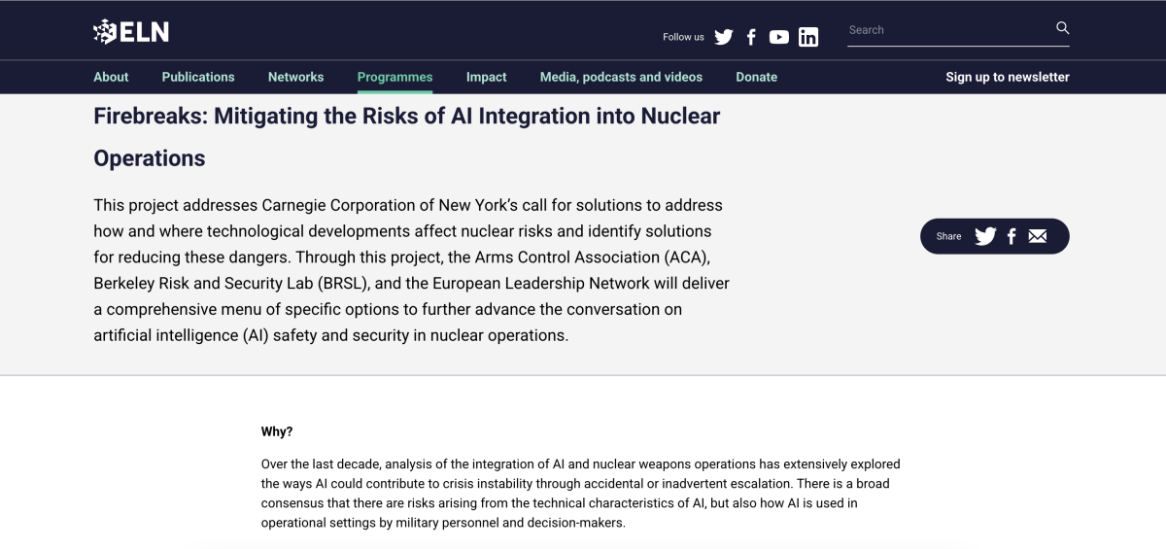
Task: Open the About menu
Action: point(111,77)
